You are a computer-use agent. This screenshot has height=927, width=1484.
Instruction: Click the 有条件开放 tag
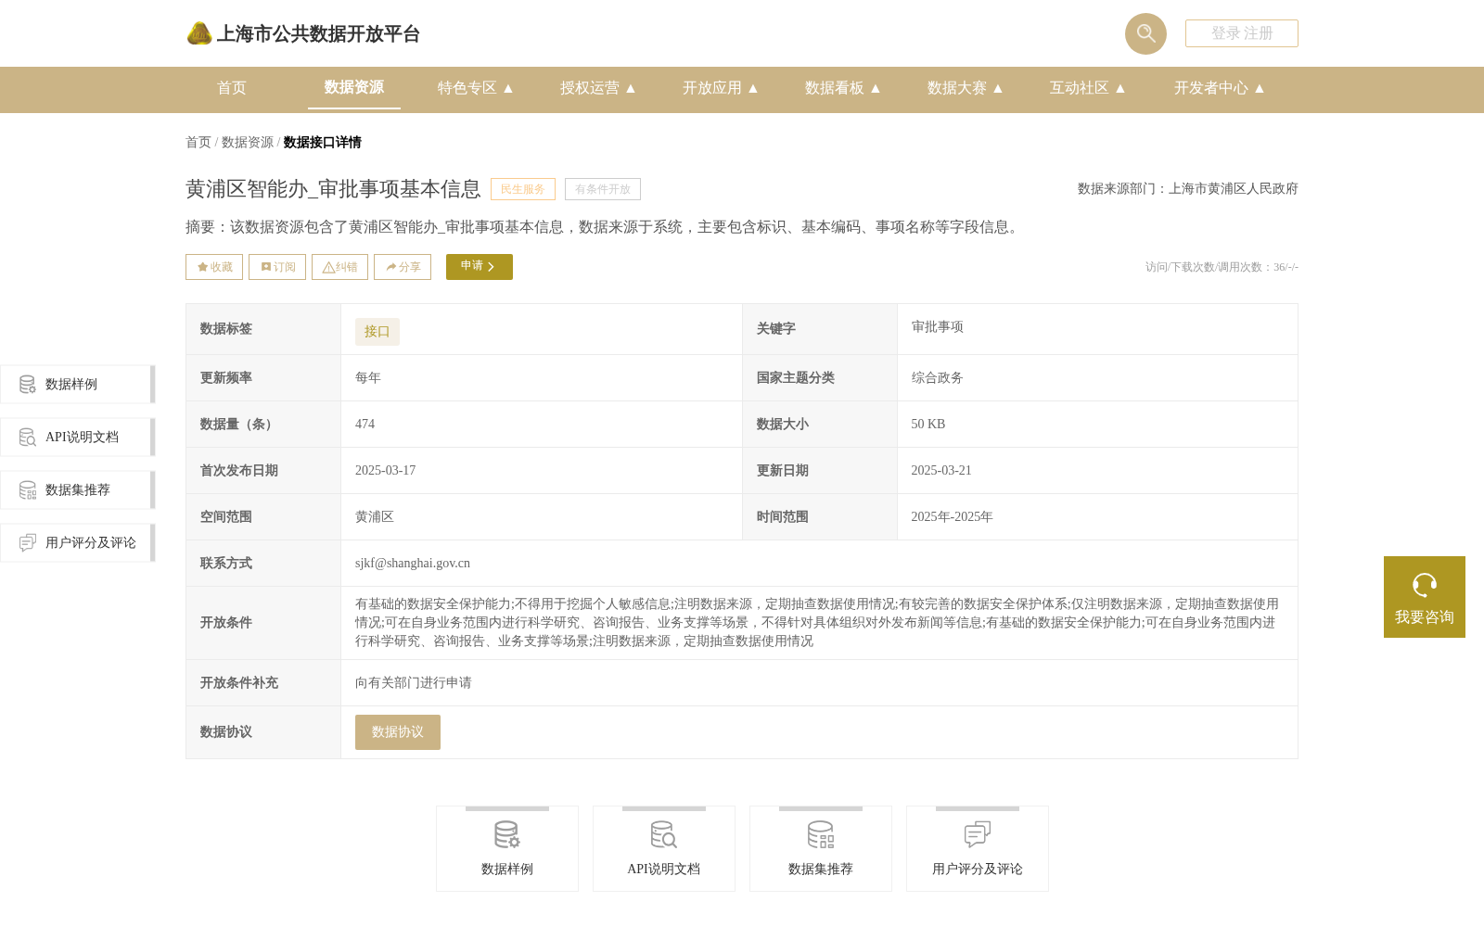pos(603,189)
